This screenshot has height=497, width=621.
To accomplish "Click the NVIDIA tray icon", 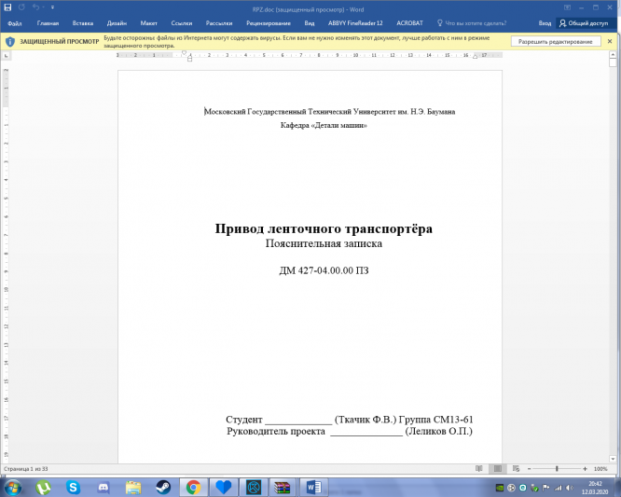I will [500, 488].
